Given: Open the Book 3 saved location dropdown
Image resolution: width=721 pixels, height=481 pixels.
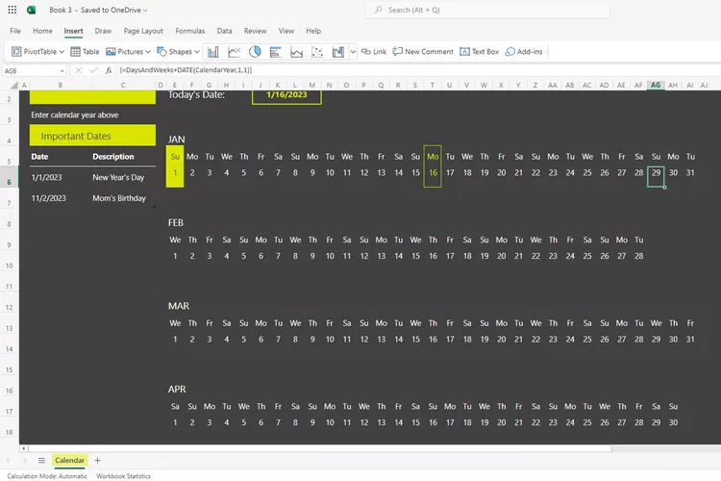Looking at the screenshot, I should click(x=145, y=11).
